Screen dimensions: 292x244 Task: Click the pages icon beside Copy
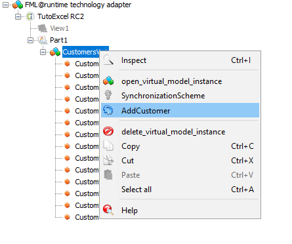pos(108,146)
